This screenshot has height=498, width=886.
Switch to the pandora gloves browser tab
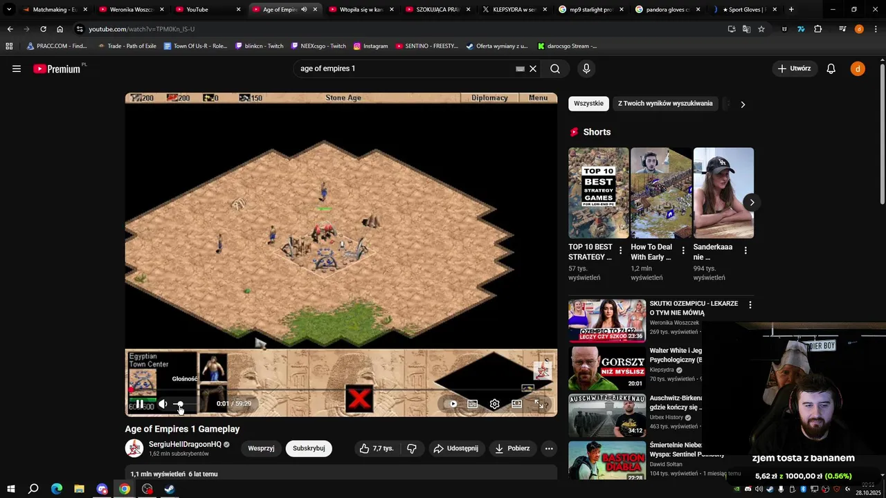667,10
